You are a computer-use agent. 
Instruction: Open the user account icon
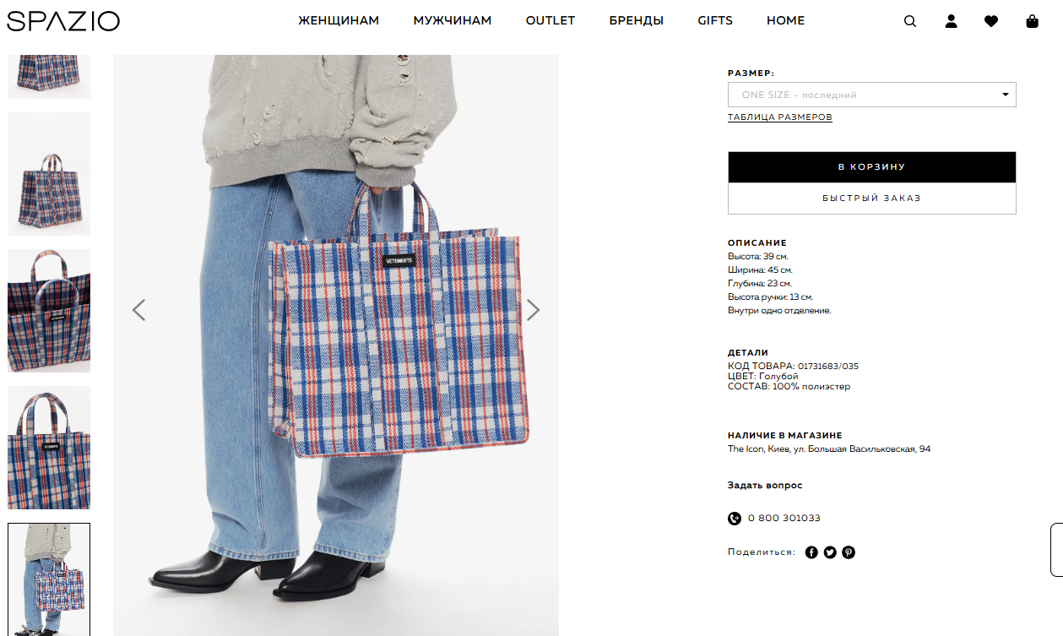(x=951, y=21)
